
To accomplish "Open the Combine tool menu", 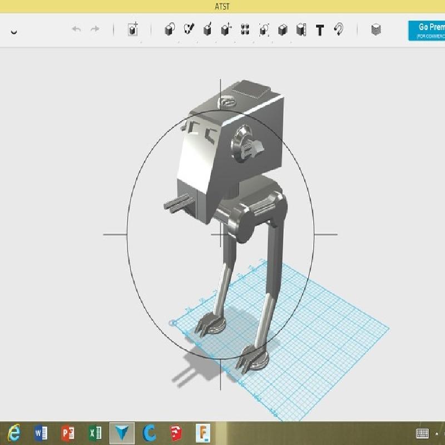I will click(x=283, y=29).
